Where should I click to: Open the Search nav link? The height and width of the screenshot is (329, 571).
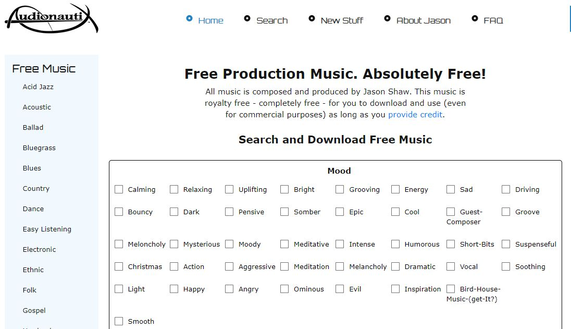pos(272,21)
